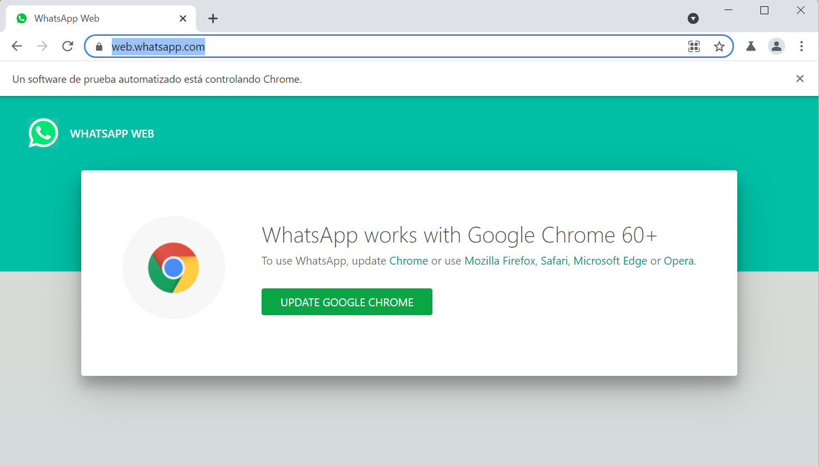Viewport: 819px width, 466px height.
Task: Open the Mozilla Firefox link
Action: [500, 261]
